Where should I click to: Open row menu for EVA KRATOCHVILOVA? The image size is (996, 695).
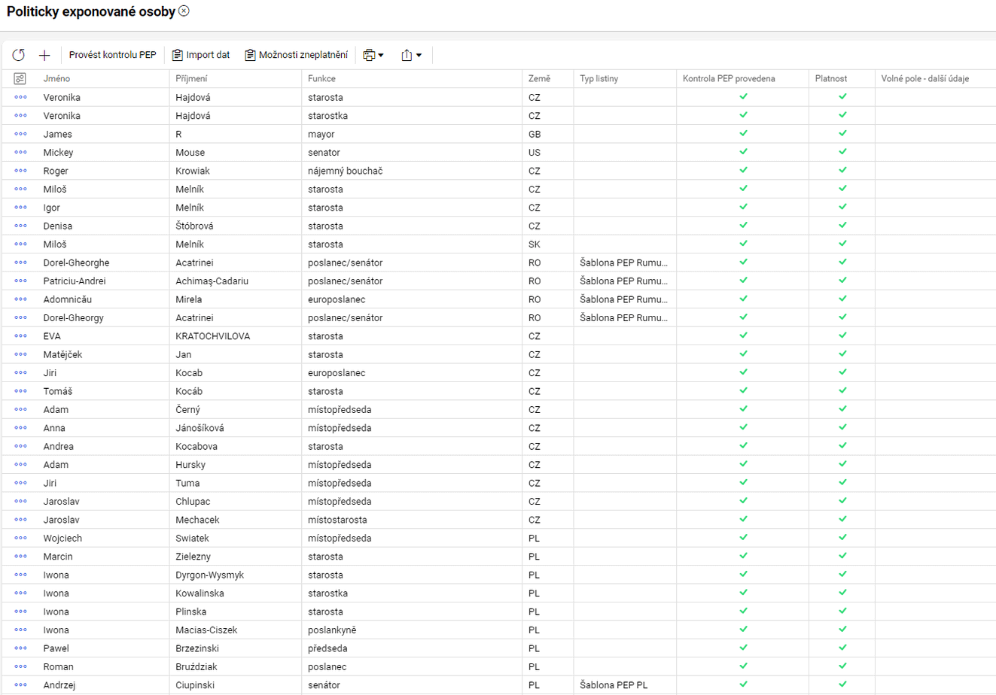click(20, 336)
